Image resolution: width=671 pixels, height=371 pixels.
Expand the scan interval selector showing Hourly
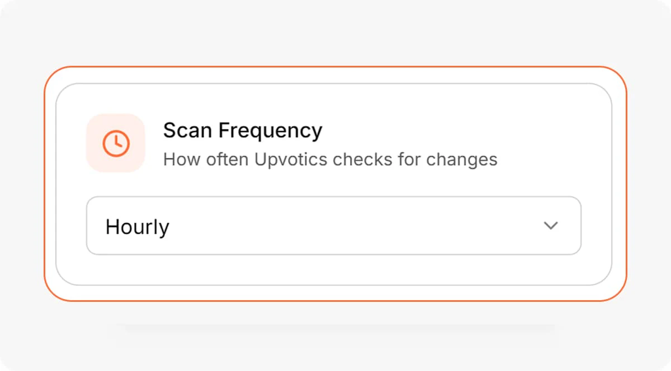click(334, 225)
